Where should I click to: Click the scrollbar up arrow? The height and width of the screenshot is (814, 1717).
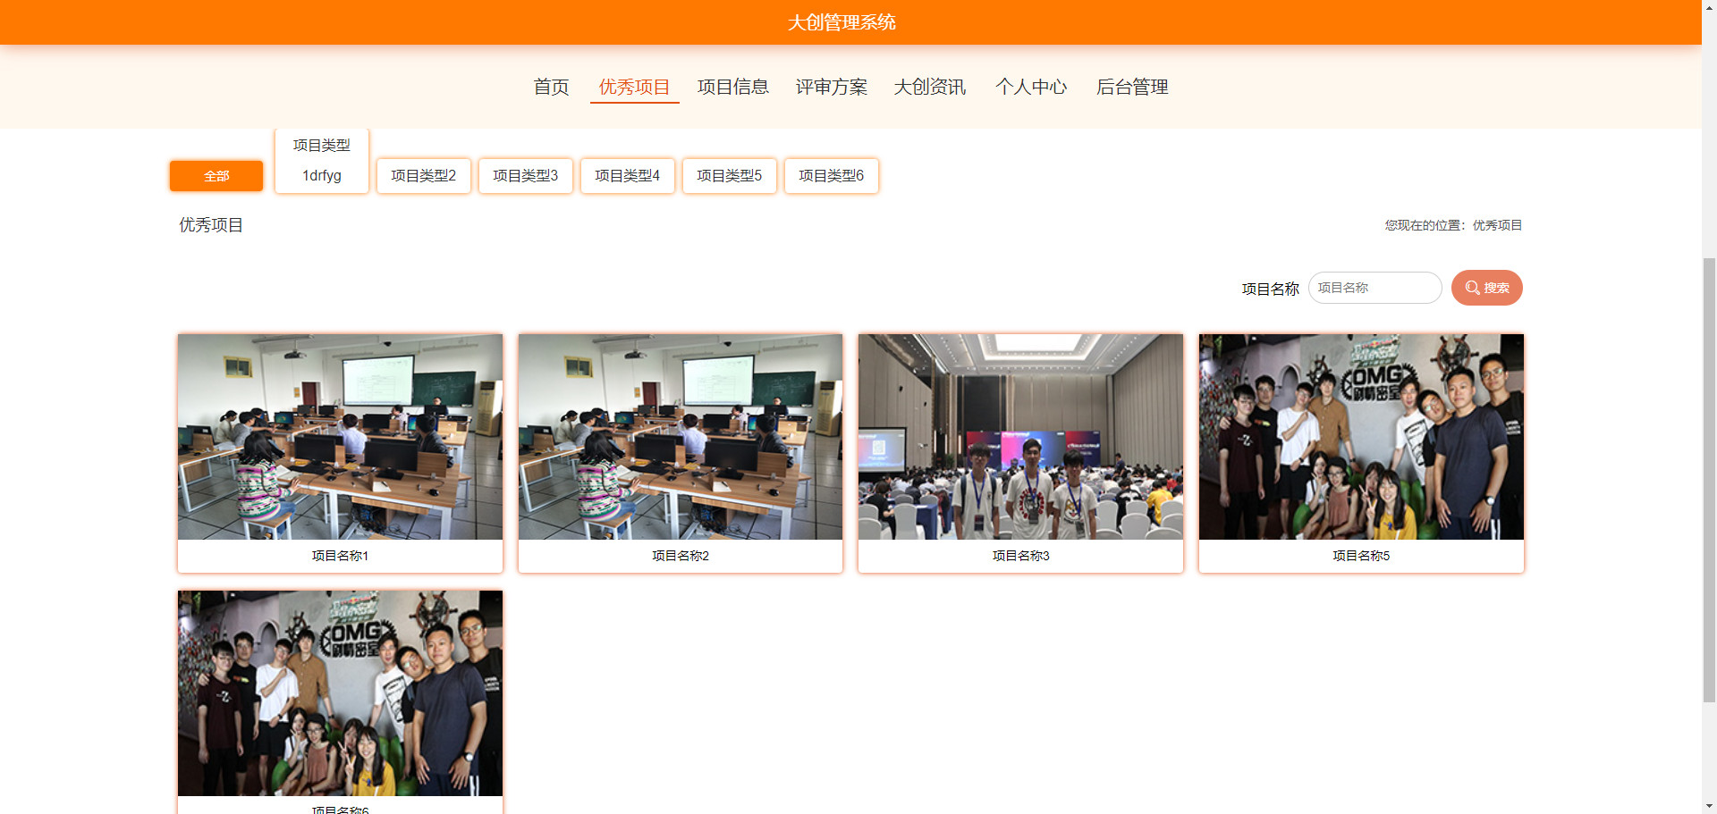[x=1709, y=7]
